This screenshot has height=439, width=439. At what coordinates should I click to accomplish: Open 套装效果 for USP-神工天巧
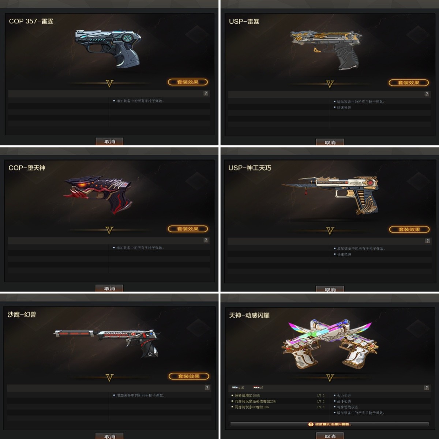pyautogui.click(x=409, y=230)
